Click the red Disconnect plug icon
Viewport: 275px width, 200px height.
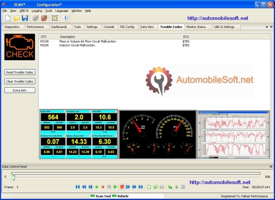[x=44, y=18]
